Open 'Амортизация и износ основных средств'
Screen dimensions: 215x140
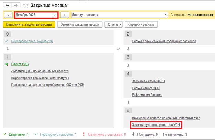pyautogui.click(x=40, y=71)
